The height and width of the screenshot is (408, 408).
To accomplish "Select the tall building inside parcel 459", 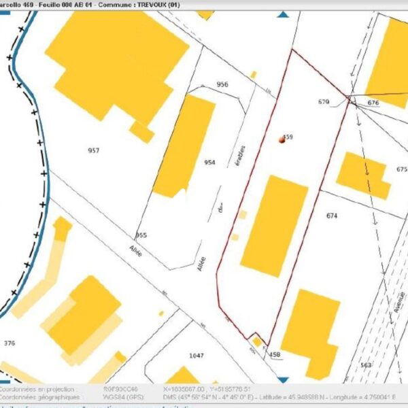I will (275, 224).
